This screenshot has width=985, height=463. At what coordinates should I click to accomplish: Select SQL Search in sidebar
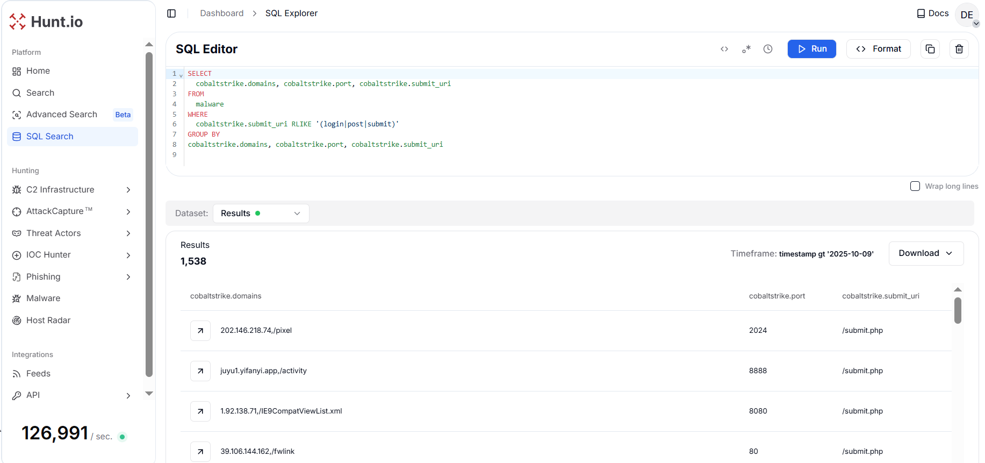click(x=73, y=137)
